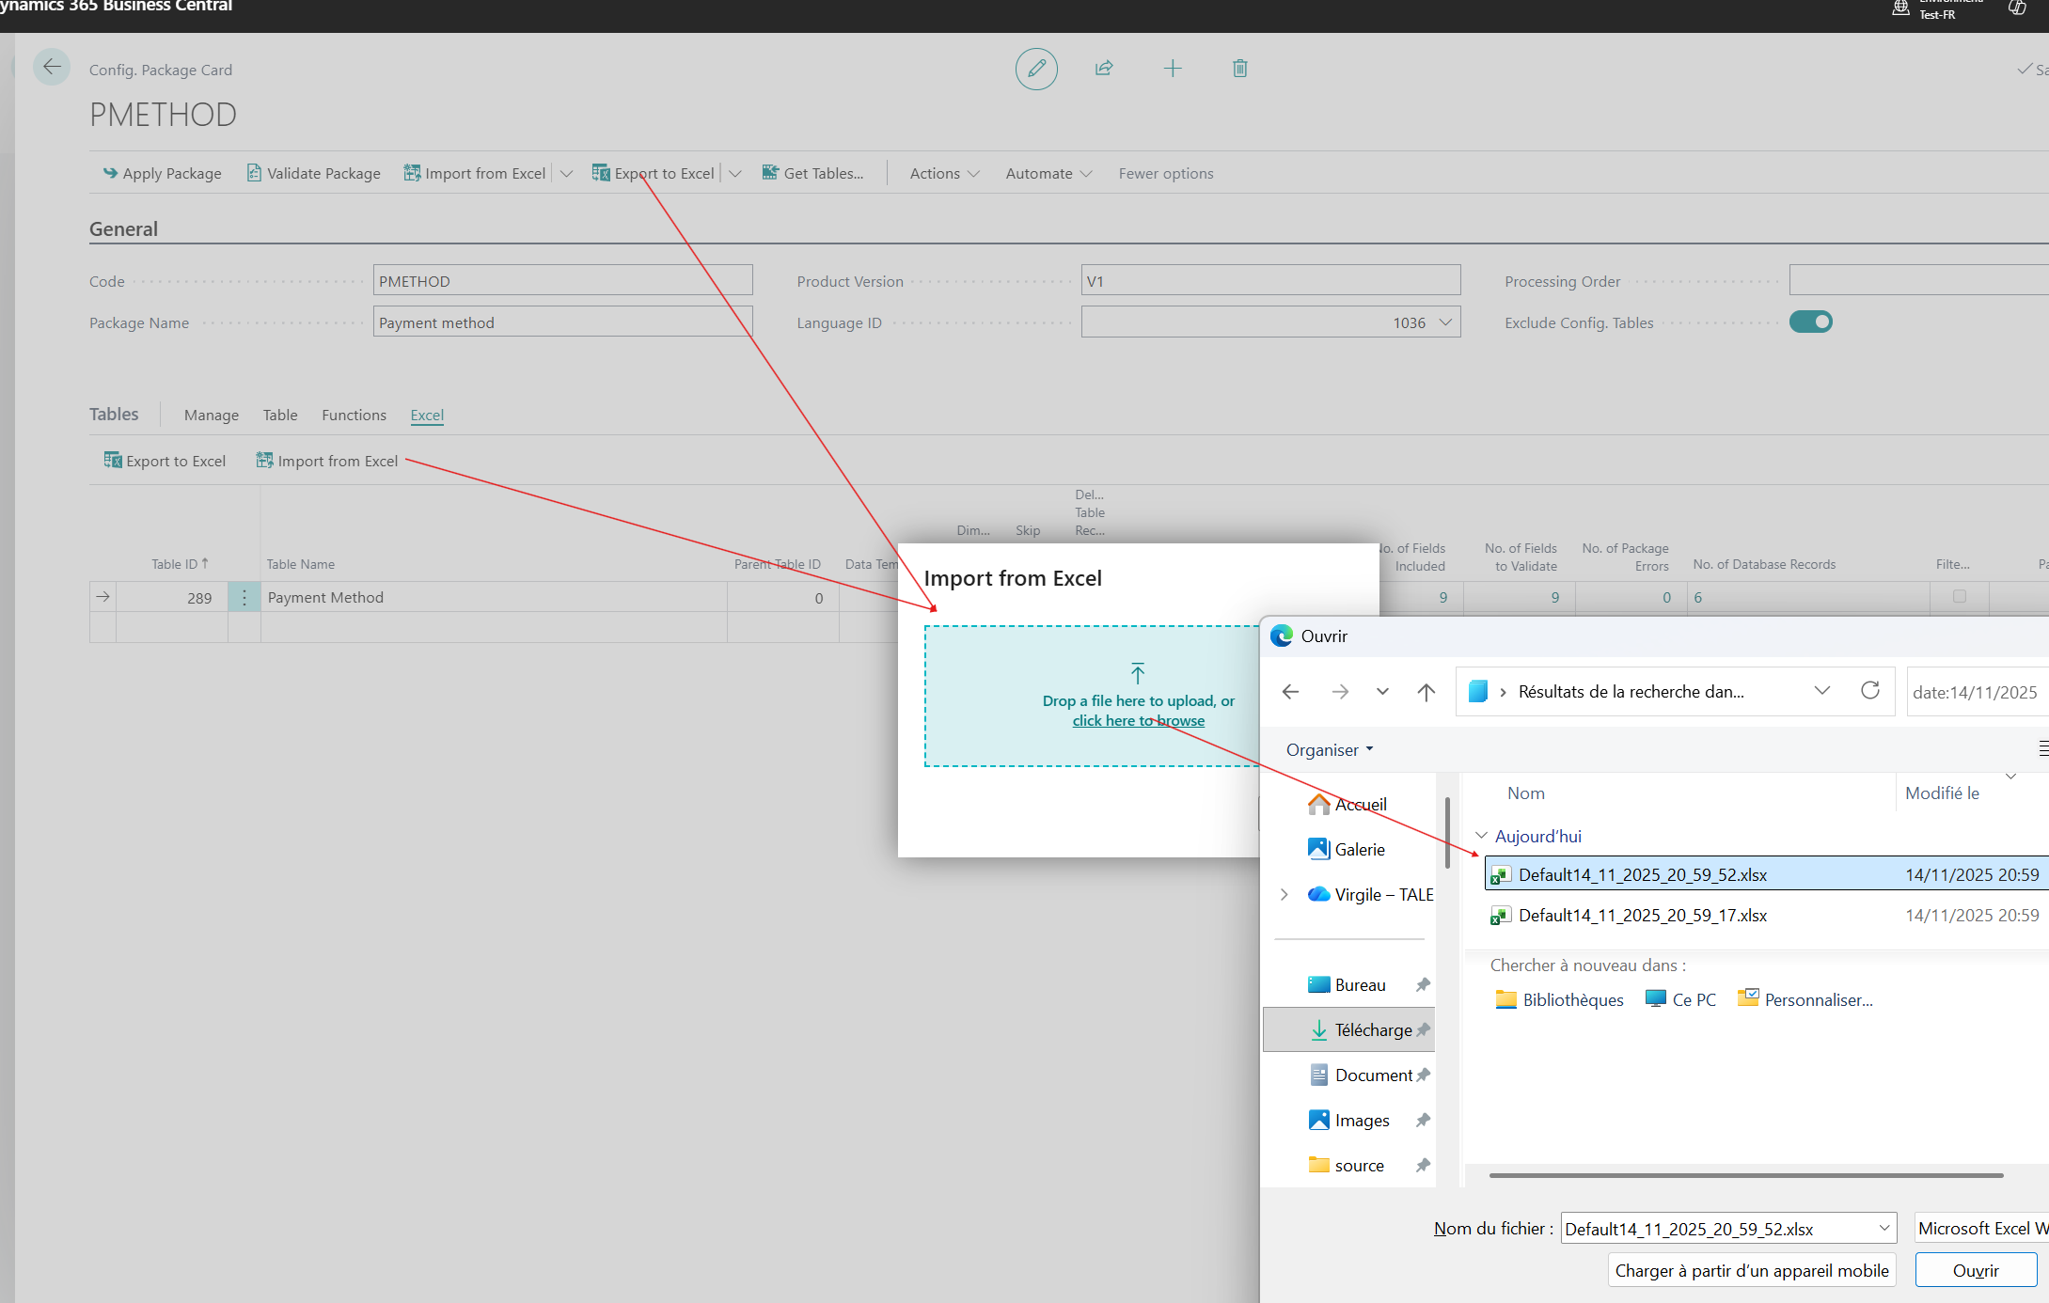Image resolution: width=2049 pixels, height=1303 pixels.
Task: Click the back arrow beside Config. Package Card
Action: 52,68
